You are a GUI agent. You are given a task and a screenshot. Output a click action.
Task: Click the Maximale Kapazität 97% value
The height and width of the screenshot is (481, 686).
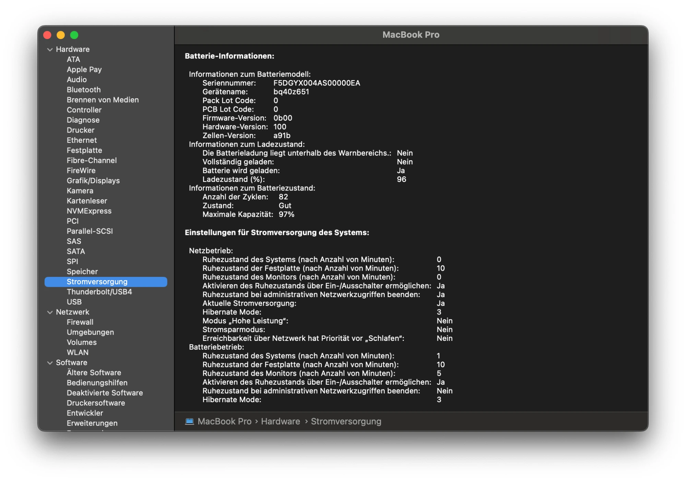286,214
